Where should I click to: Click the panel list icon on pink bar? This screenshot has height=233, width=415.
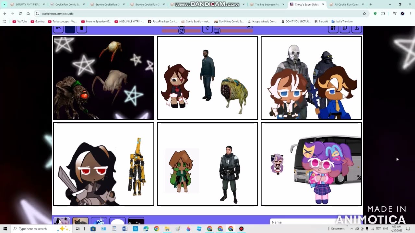(x=217, y=31)
